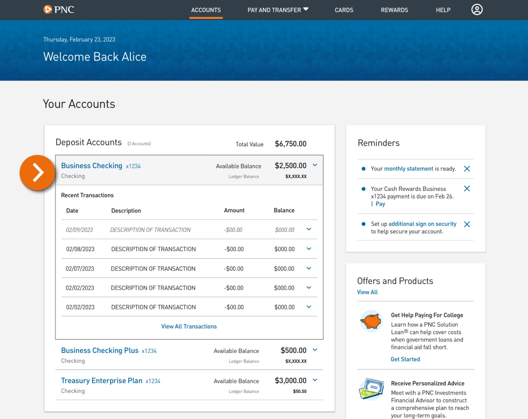This screenshot has width=528, height=419.
Task: Expand the Business Checking Plus account
Action: (x=315, y=350)
